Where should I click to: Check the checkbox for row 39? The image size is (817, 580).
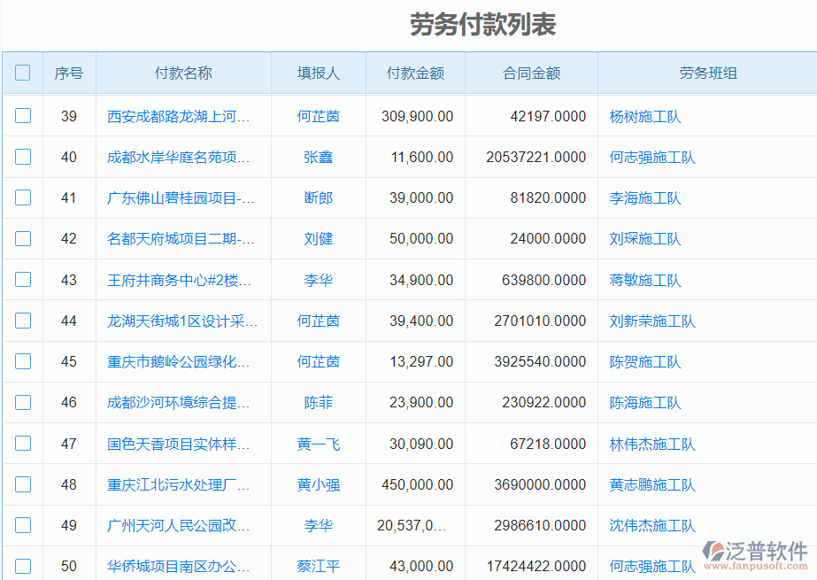(22, 116)
